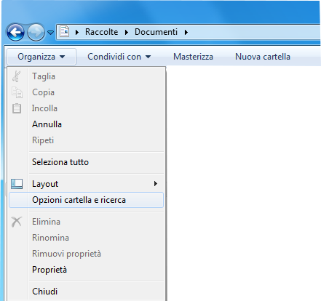Select Rimuovi proprietà
Image resolution: width=321 pixels, height=301 pixels.
[x=86, y=254]
